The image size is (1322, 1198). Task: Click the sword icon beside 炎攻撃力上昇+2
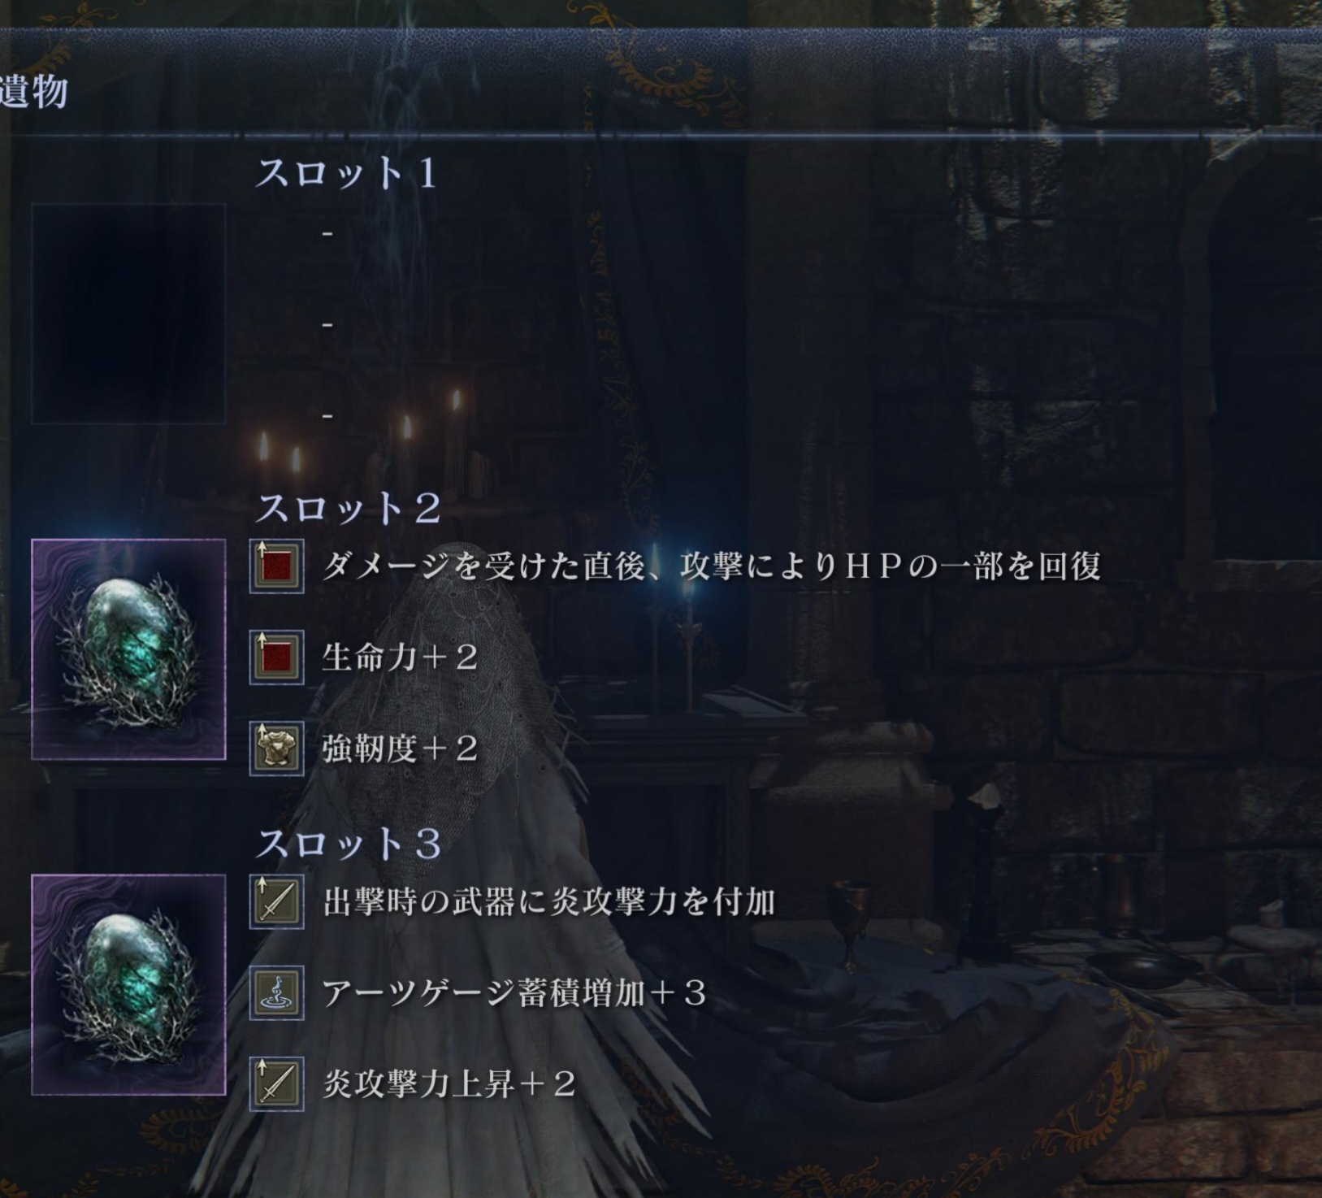pyautogui.click(x=276, y=1084)
